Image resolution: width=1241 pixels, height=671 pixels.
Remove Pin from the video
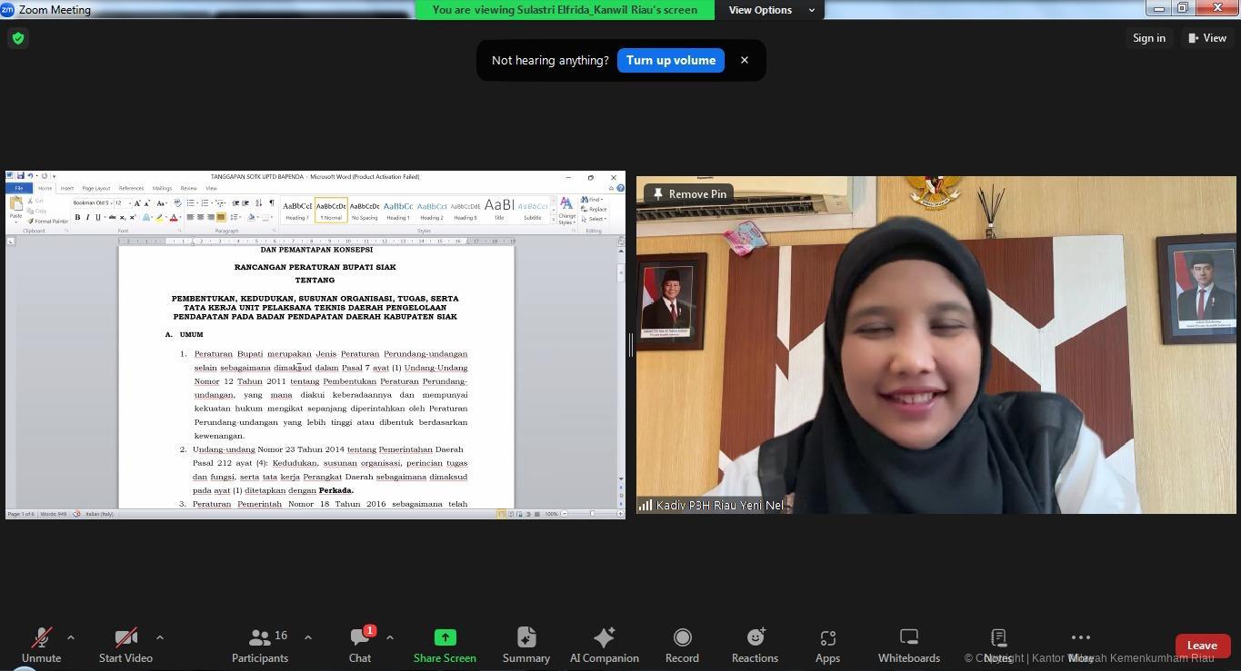coord(689,193)
